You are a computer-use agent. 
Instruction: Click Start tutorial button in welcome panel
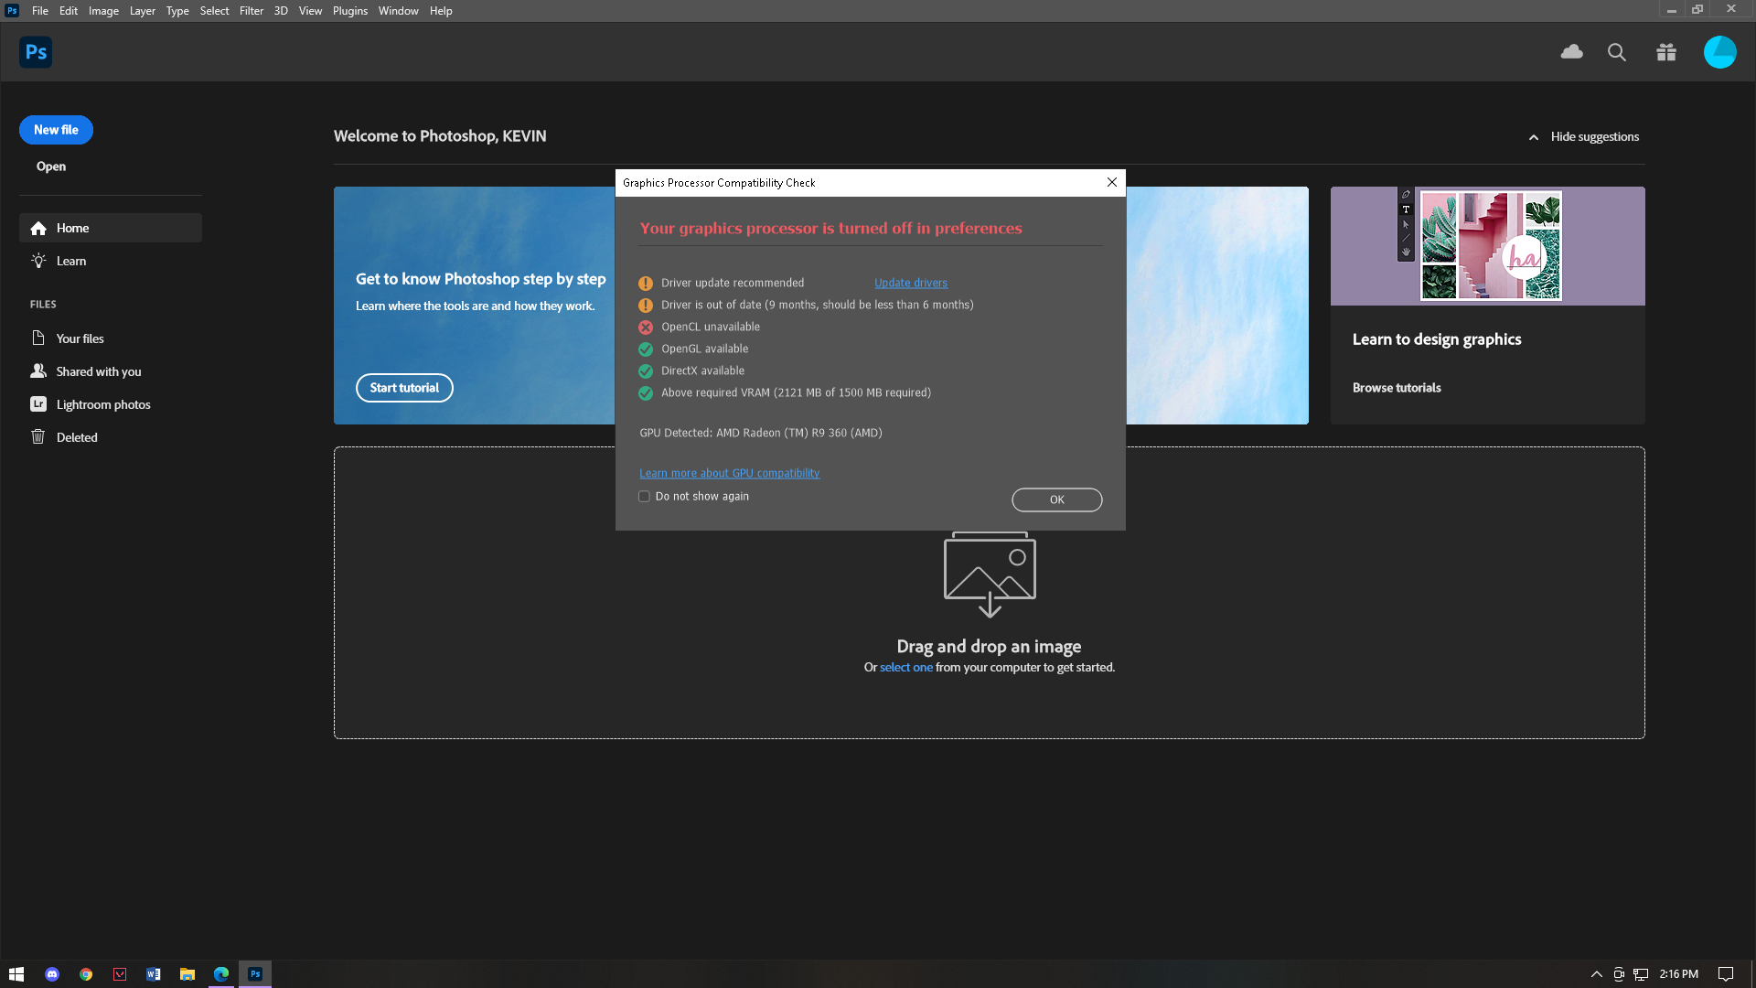click(404, 387)
